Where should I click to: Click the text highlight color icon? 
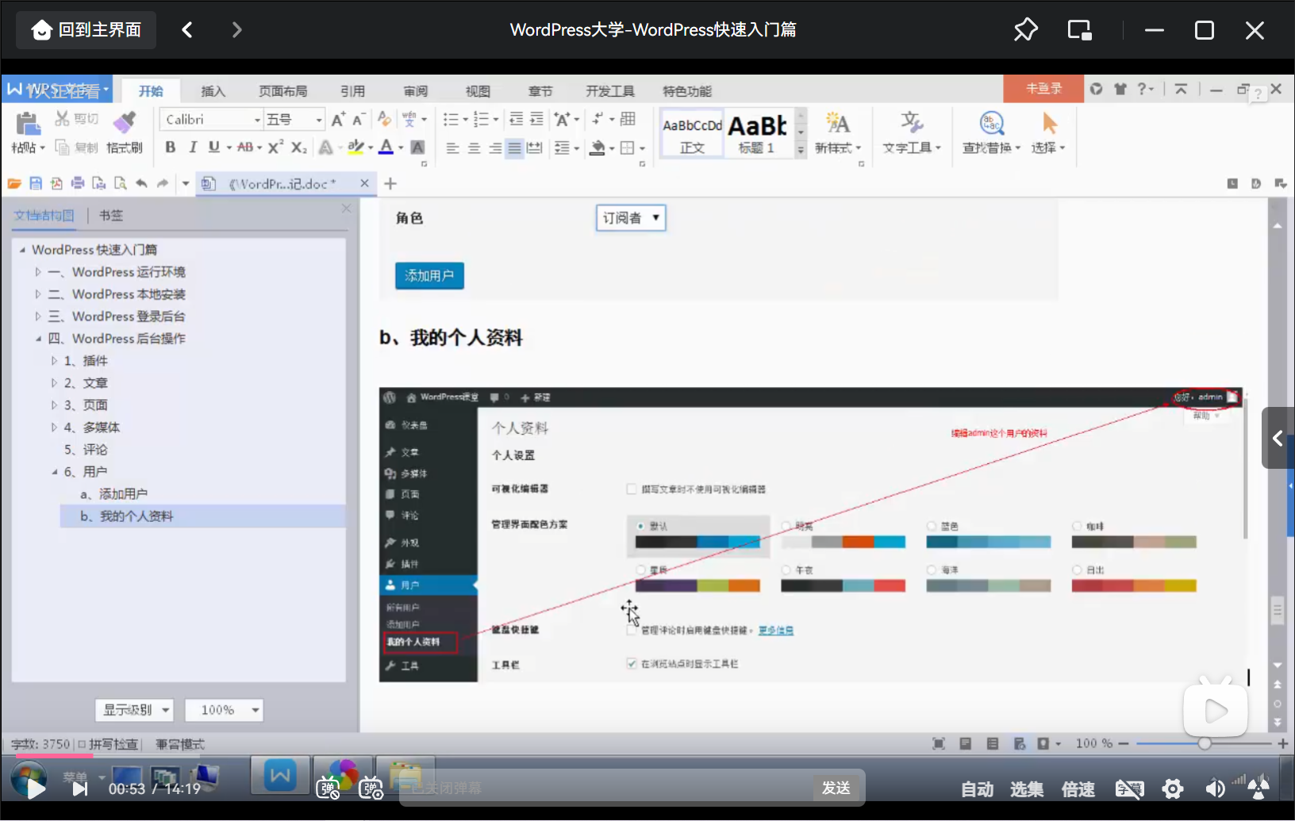click(355, 147)
